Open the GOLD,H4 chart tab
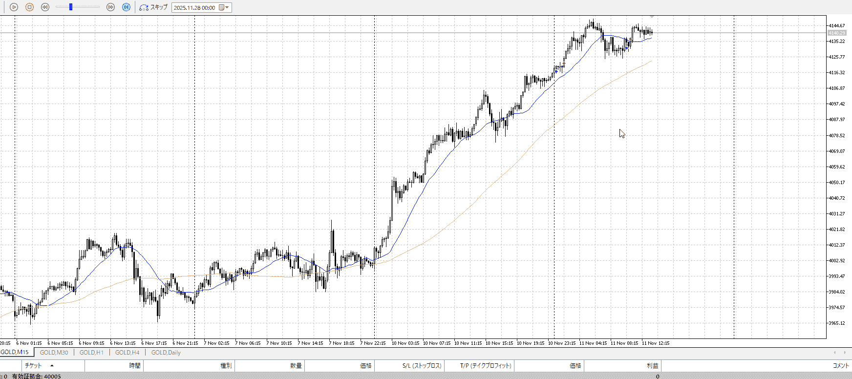This screenshot has height=379, width=852. (x=127, y=352)
